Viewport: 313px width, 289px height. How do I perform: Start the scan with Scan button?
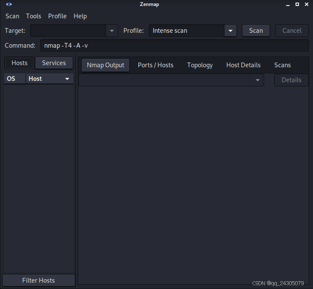click(256, 31)
